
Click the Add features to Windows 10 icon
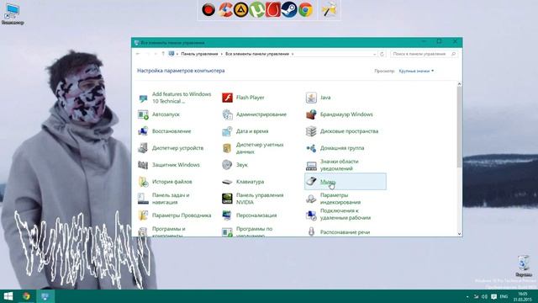[x=143, y=98]
